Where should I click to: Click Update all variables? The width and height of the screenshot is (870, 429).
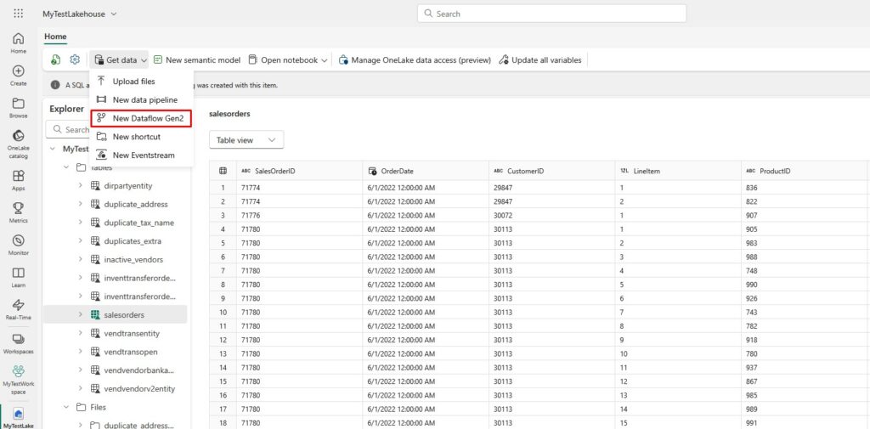point(540,60)
